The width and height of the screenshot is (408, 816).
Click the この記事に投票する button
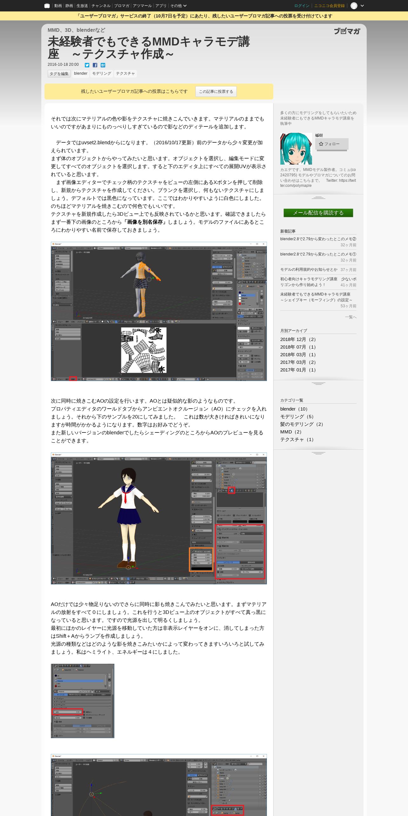point(216,92)
